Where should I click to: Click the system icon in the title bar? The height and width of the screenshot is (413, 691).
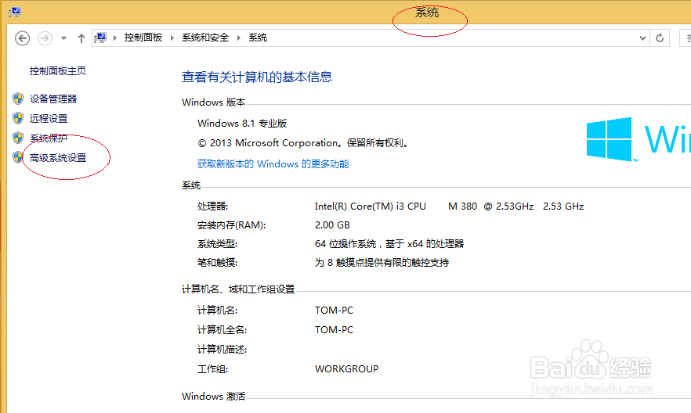15,12
